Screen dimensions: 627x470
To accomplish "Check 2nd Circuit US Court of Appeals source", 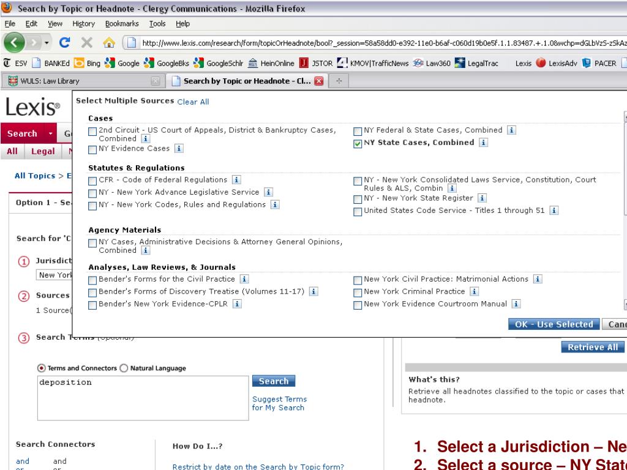I will (92, 132).
